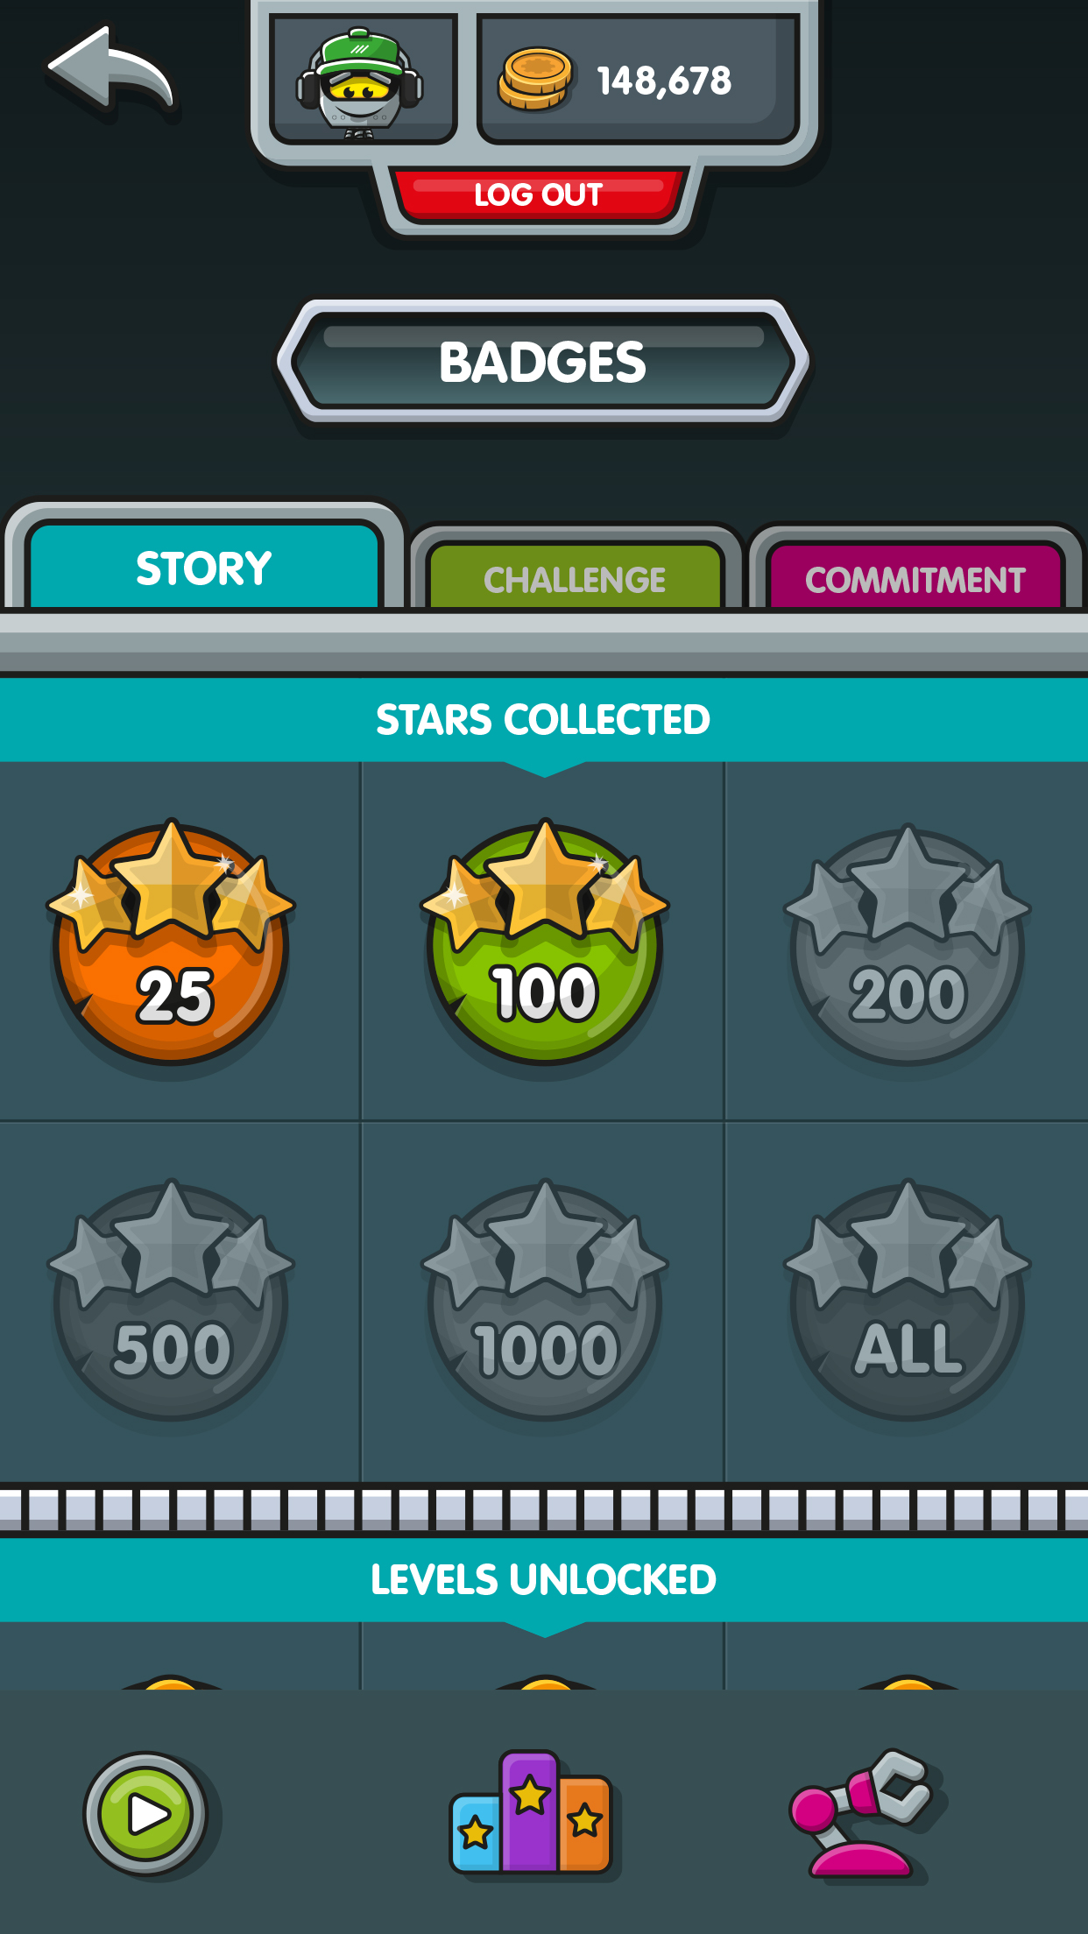Viewport: 1088px width, 1934px height.
Task: Select the orange 25 stars badge
Action: 172,942
